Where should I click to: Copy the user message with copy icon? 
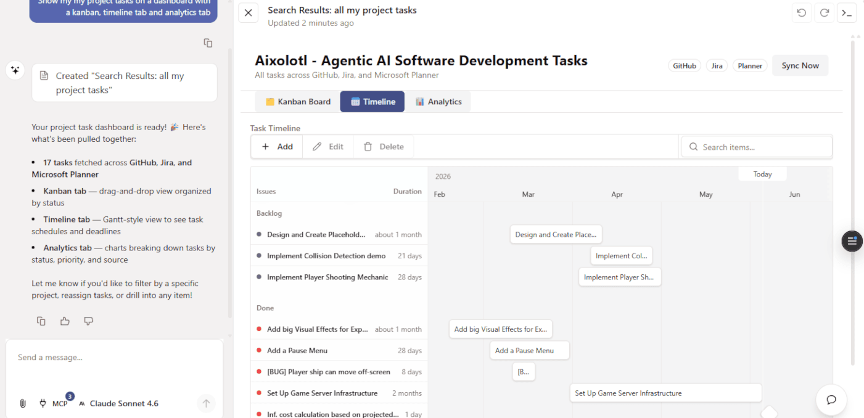[208, 43]
